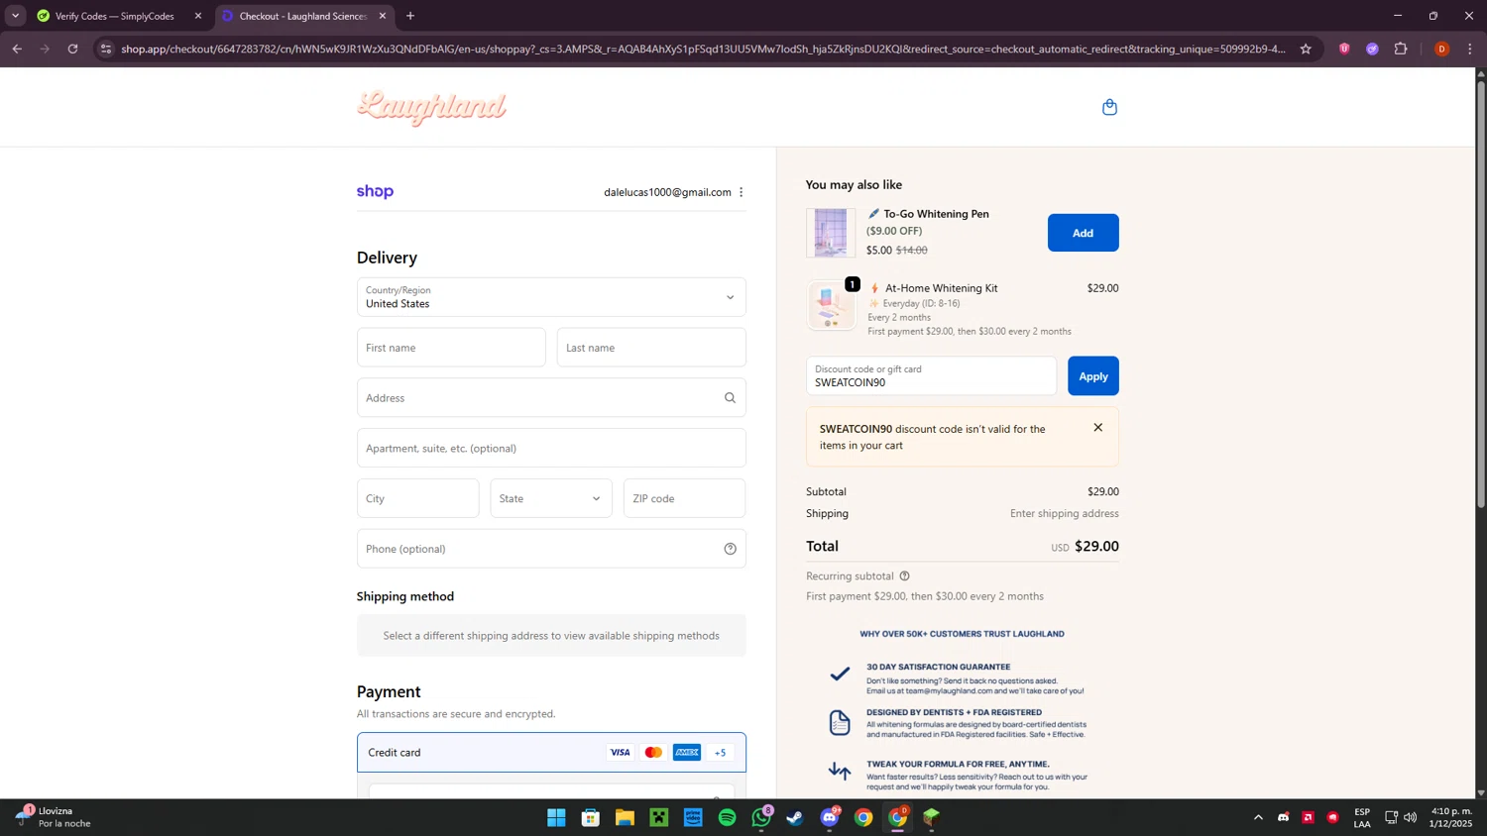
Task: Click the "30 DAY SATISFACTION GUARANTEE" heading
Action: point(938,667)
